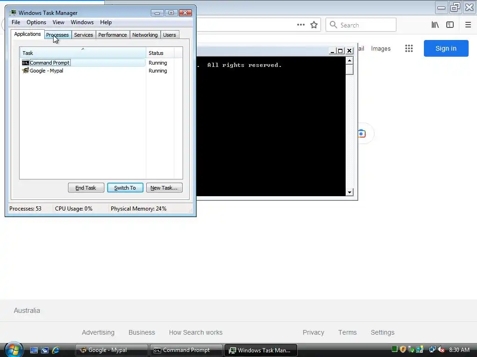Click the green CPU meter tray icon
This screenshot has height=357, width=477.
(x=395, y=350)
